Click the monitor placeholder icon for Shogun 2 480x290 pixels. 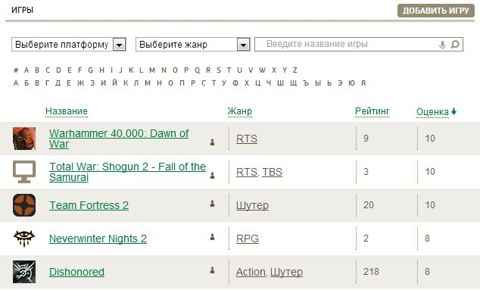(x=24, y=172)
